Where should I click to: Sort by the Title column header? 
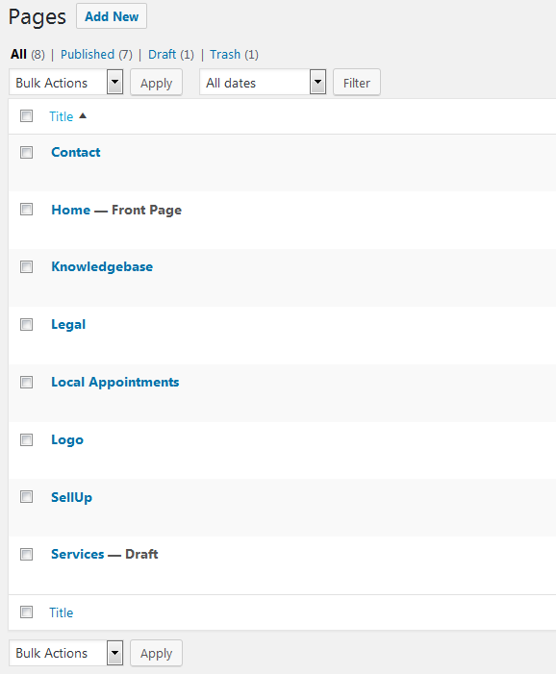61,116
